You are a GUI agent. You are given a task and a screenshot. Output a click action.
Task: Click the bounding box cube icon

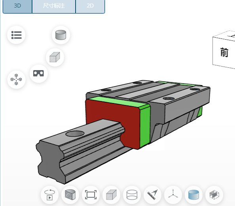click(x=214, y=195)
